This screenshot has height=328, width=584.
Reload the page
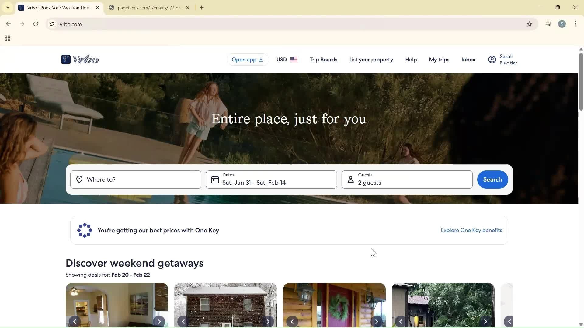[36, 24]
